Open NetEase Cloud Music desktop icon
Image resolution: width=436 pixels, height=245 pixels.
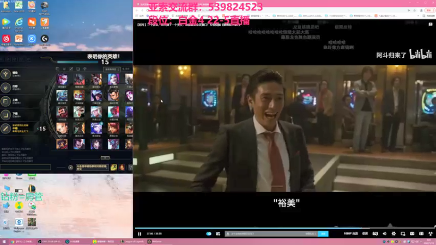(6, 40)
